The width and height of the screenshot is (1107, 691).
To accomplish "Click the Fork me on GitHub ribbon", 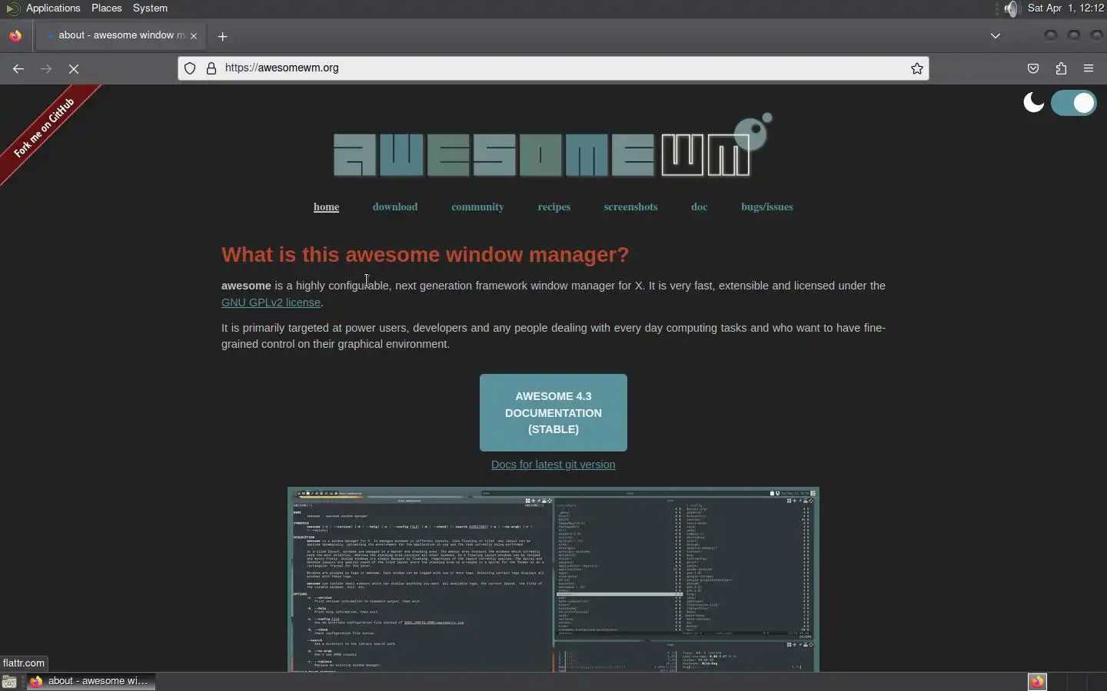I will (46, 129).
